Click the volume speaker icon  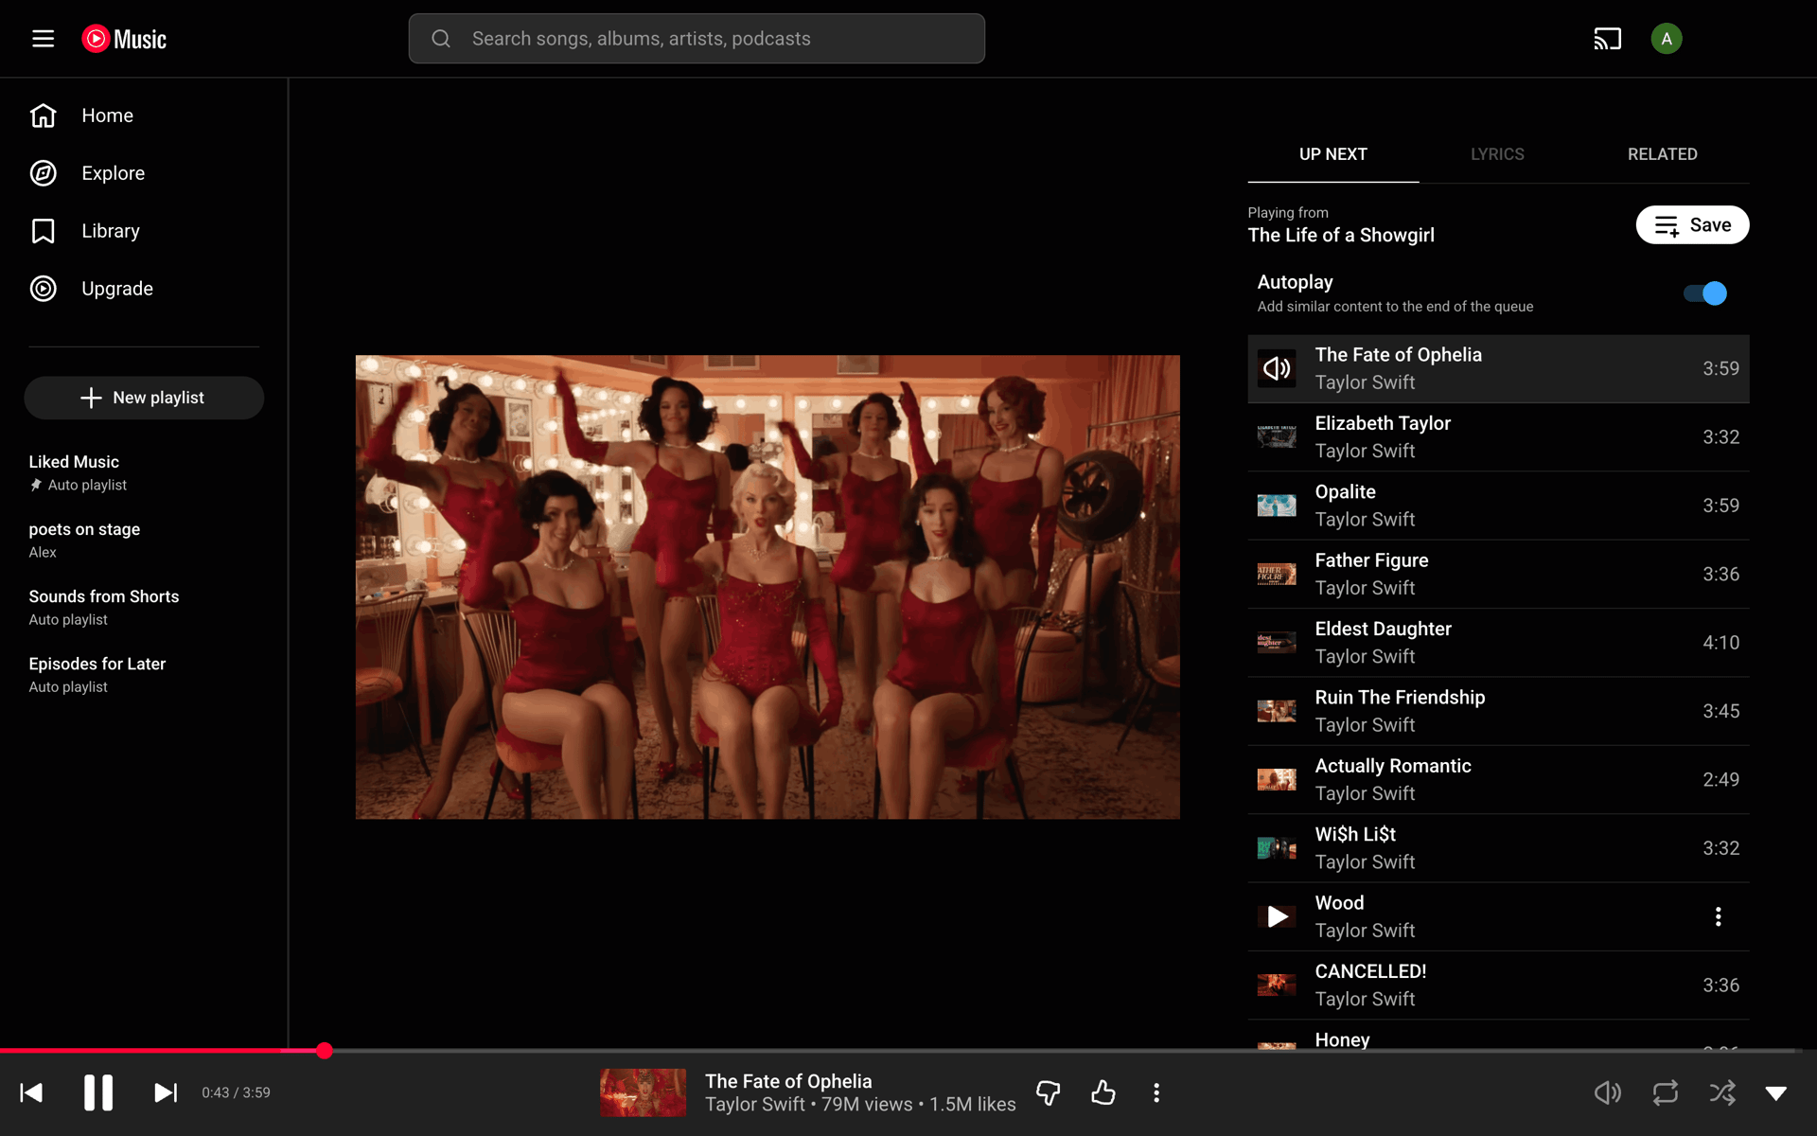click(x=1608, y=1093)
